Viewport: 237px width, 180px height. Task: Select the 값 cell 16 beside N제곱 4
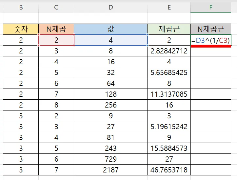[111, 62]
